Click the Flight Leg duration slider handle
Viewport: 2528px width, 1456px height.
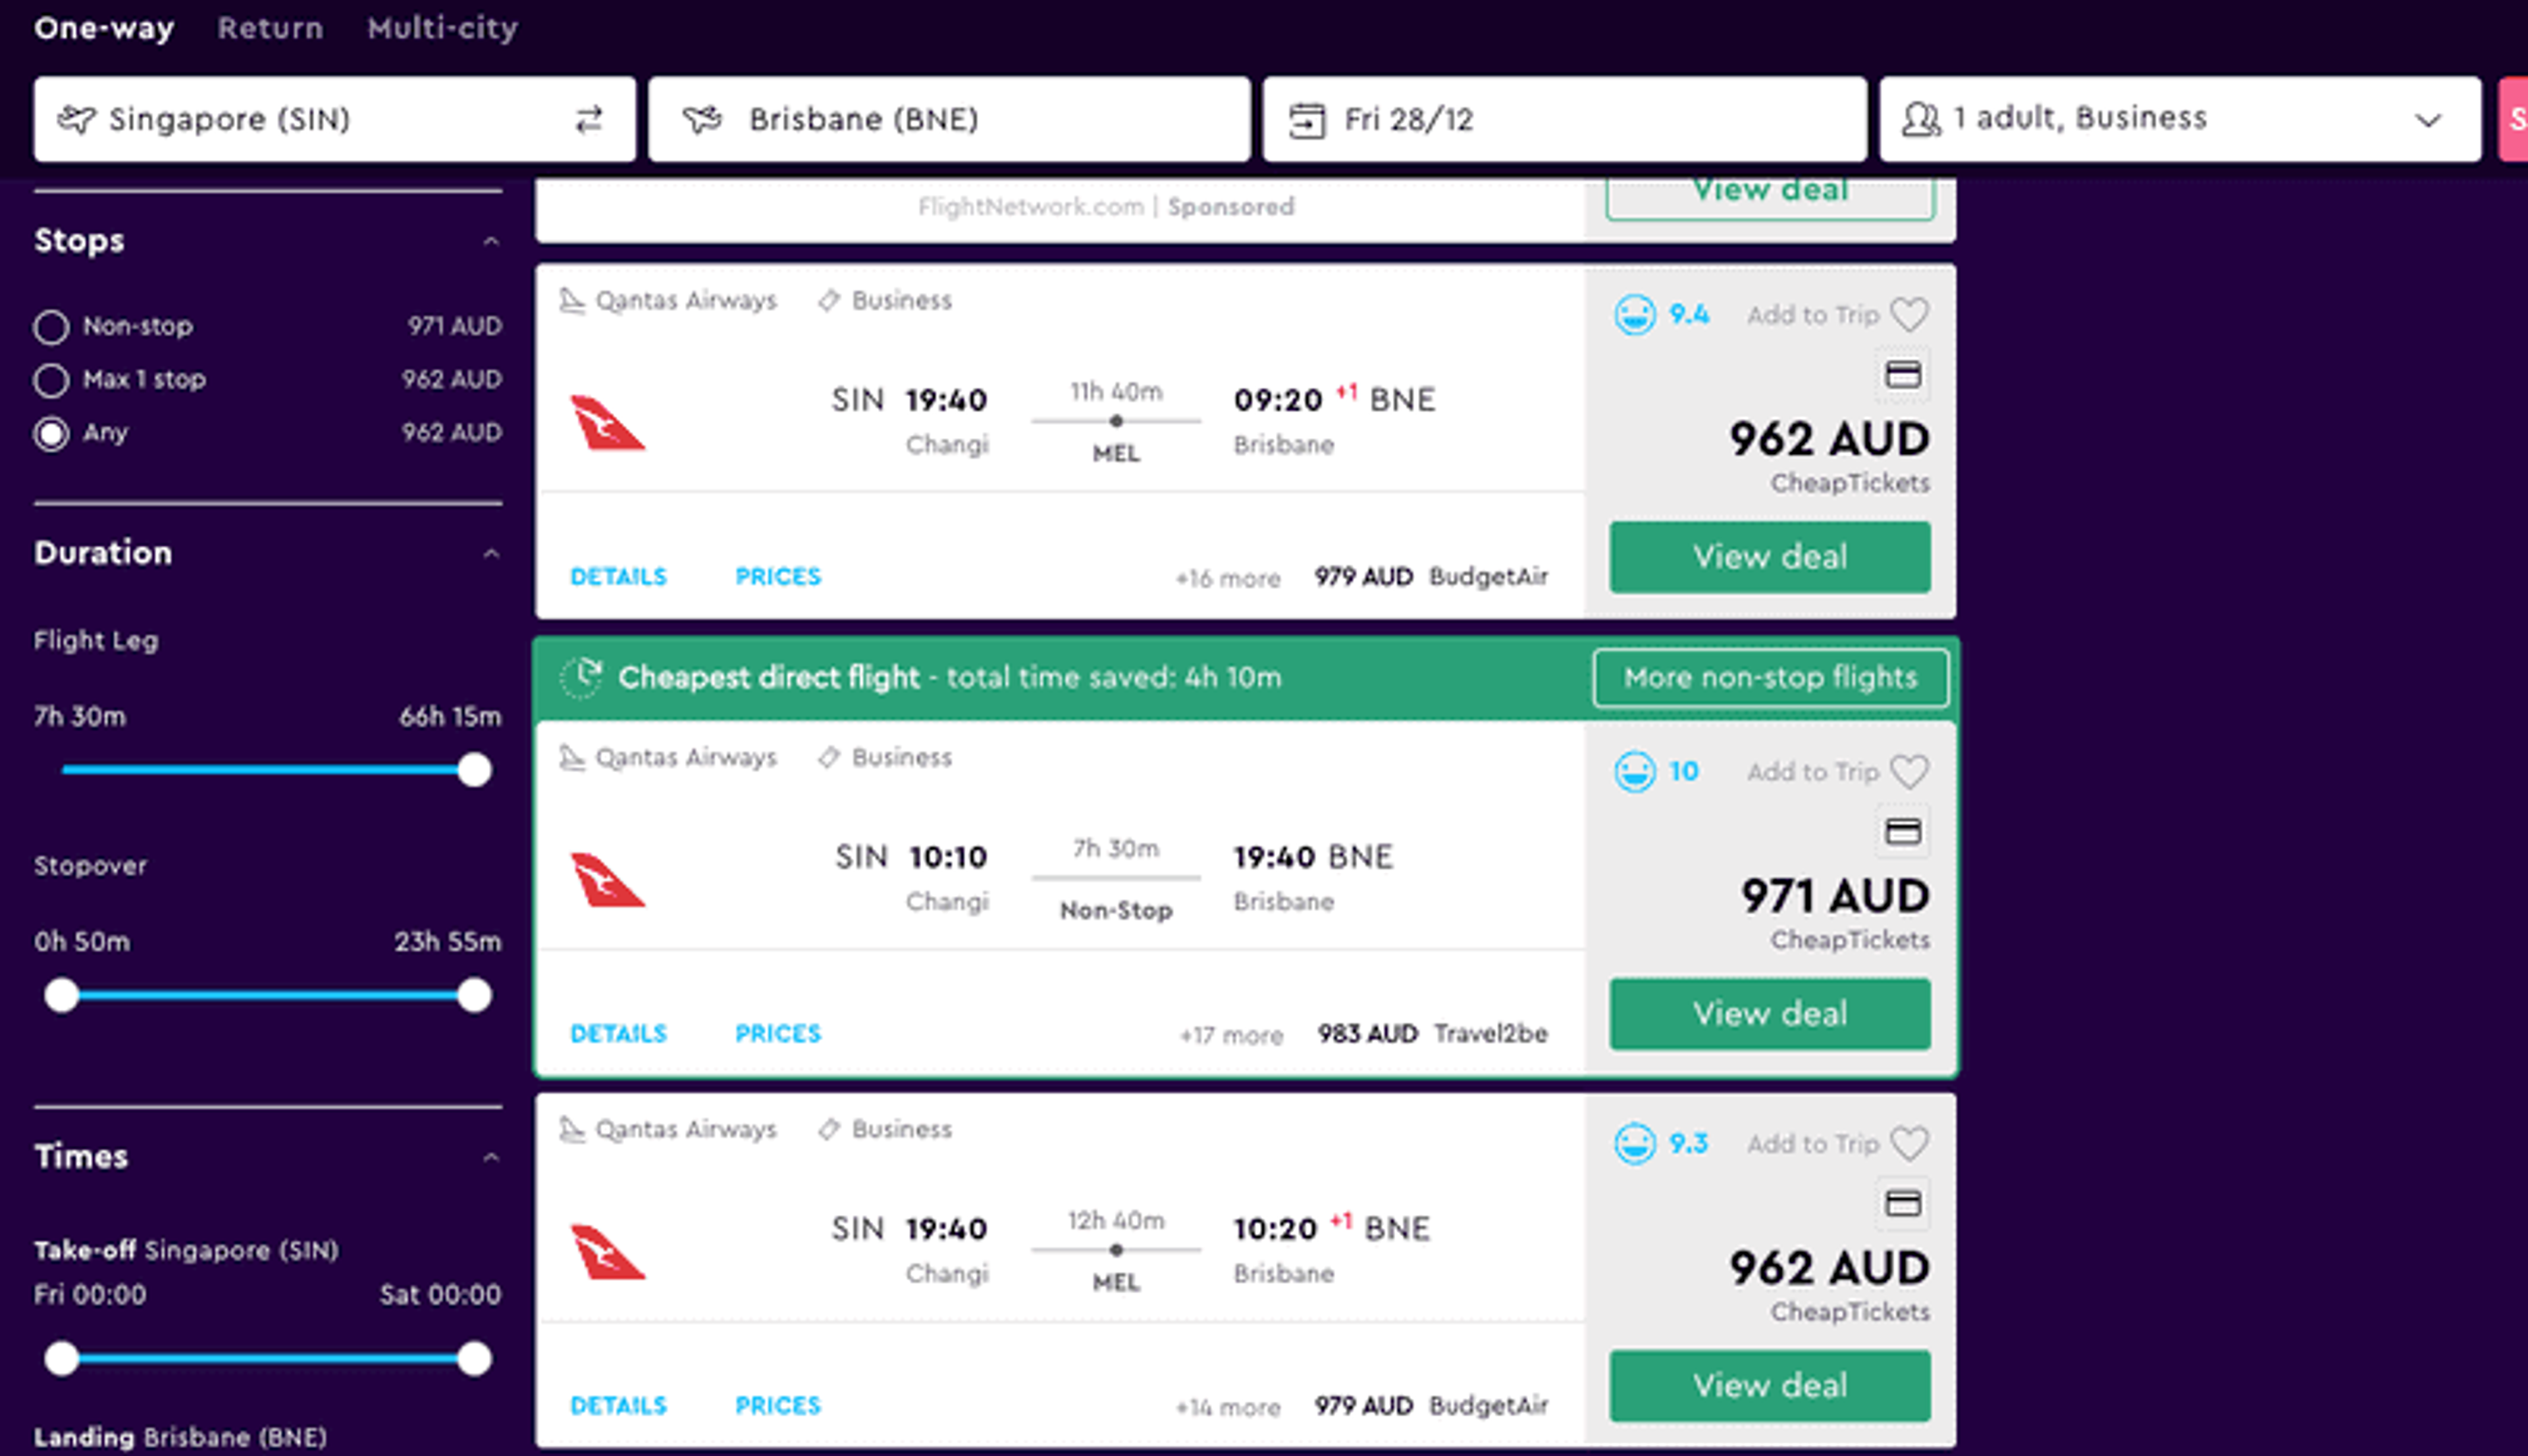click(474, 770)
